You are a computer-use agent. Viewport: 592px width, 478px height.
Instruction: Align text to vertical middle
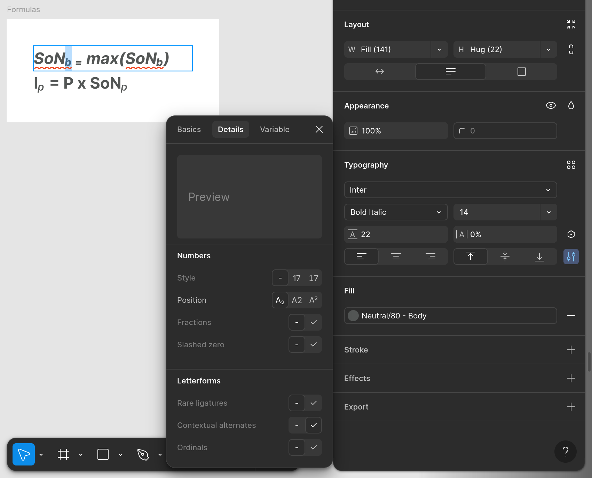(505, 257)
